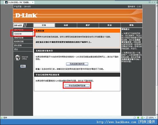Switch to the 高级 tab
This screenshot has width=158, height=125.
click(x=66, y=25)
